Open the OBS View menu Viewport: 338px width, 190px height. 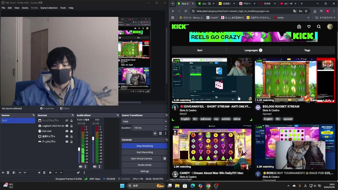pos(17,8)
